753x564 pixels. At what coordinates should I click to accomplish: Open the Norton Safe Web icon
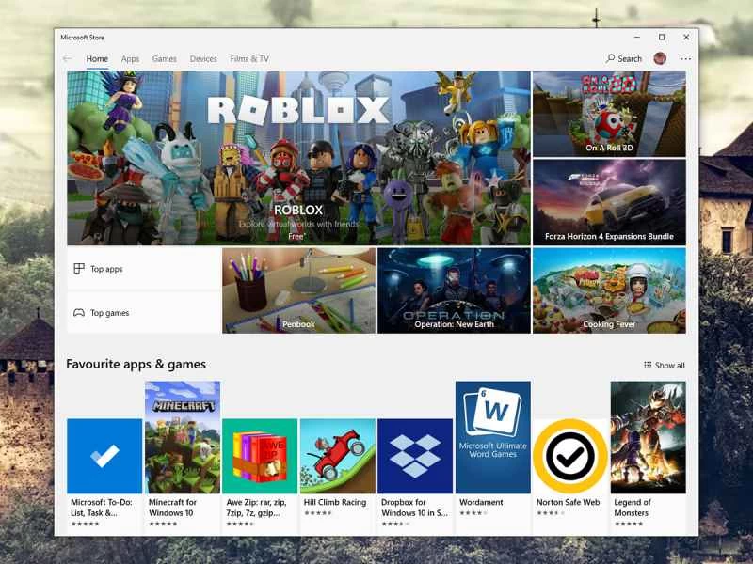[x=570, y=456]
